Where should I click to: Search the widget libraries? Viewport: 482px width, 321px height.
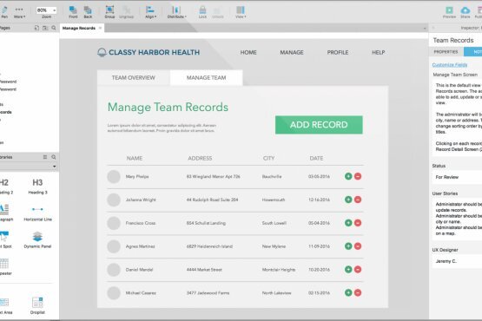pos(54,157)
